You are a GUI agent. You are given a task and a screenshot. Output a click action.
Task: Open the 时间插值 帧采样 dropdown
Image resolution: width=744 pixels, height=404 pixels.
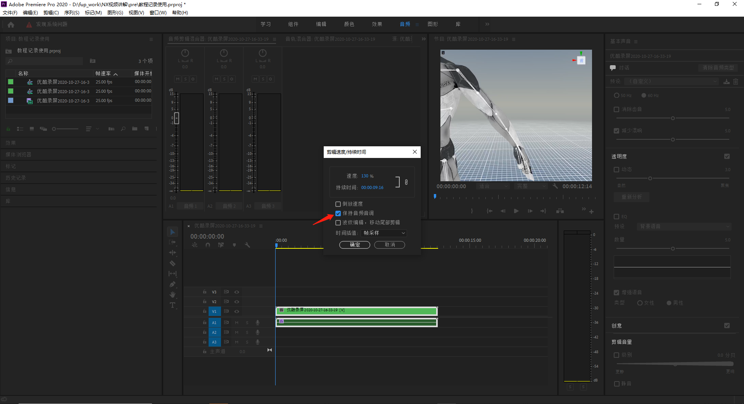[384, 233]
